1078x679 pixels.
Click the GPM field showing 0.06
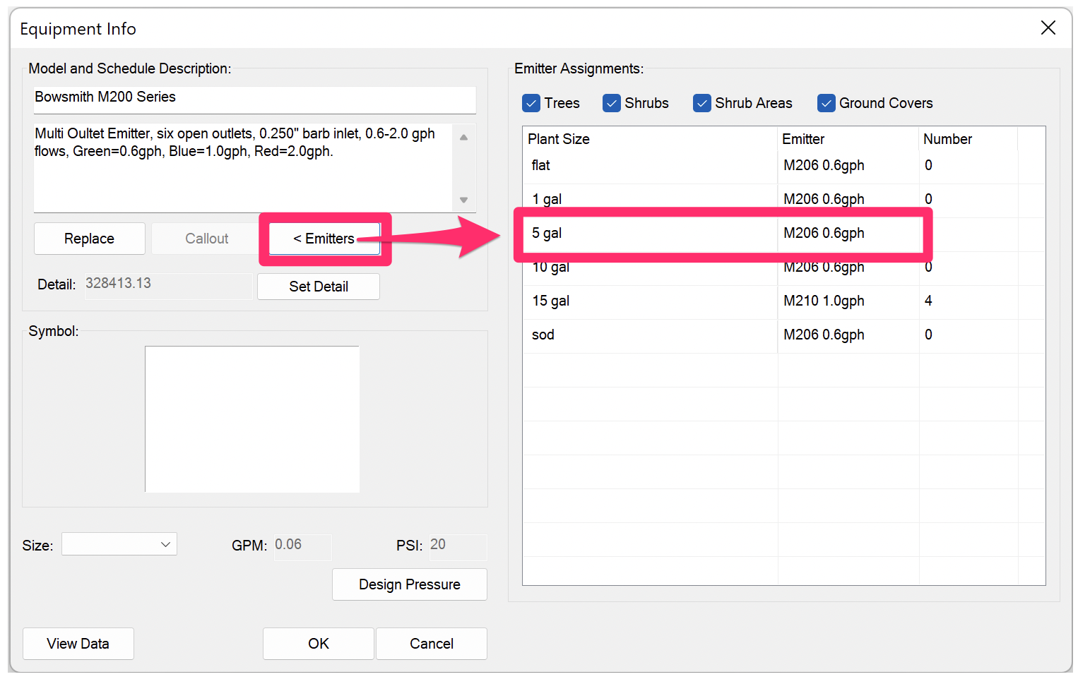tap(302, 547)
